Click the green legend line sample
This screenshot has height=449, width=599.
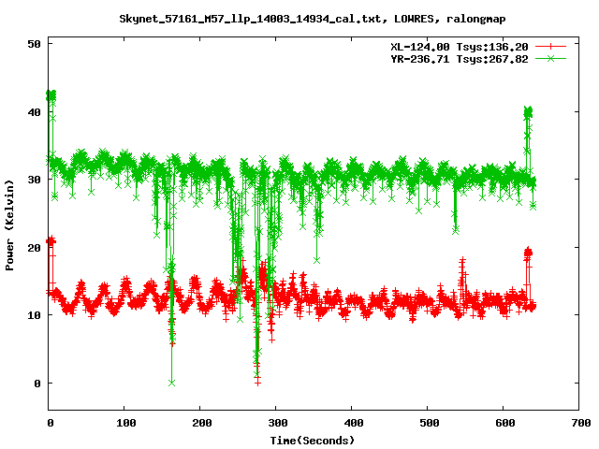point(550,59)
